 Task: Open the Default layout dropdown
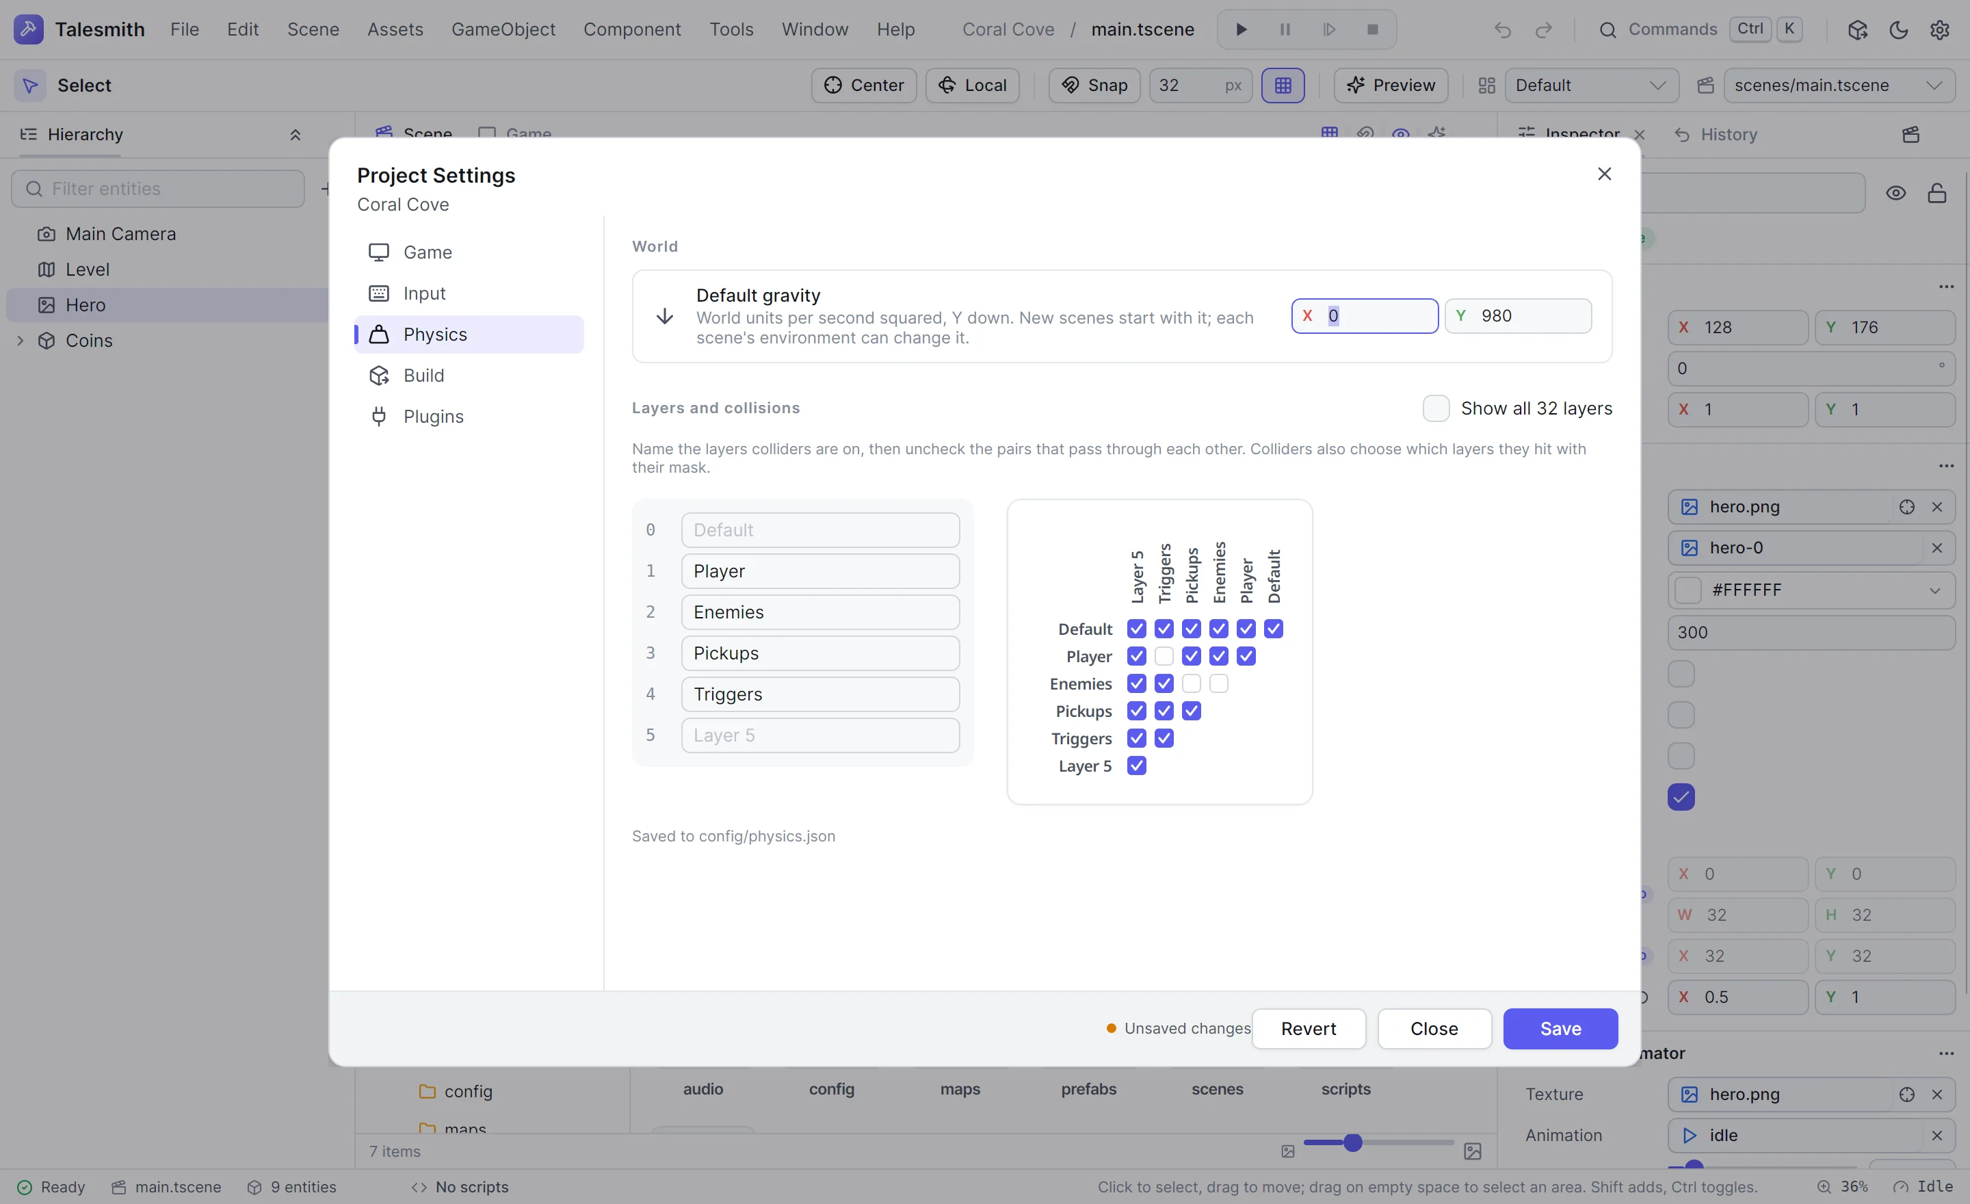(x=1591, y=86)
